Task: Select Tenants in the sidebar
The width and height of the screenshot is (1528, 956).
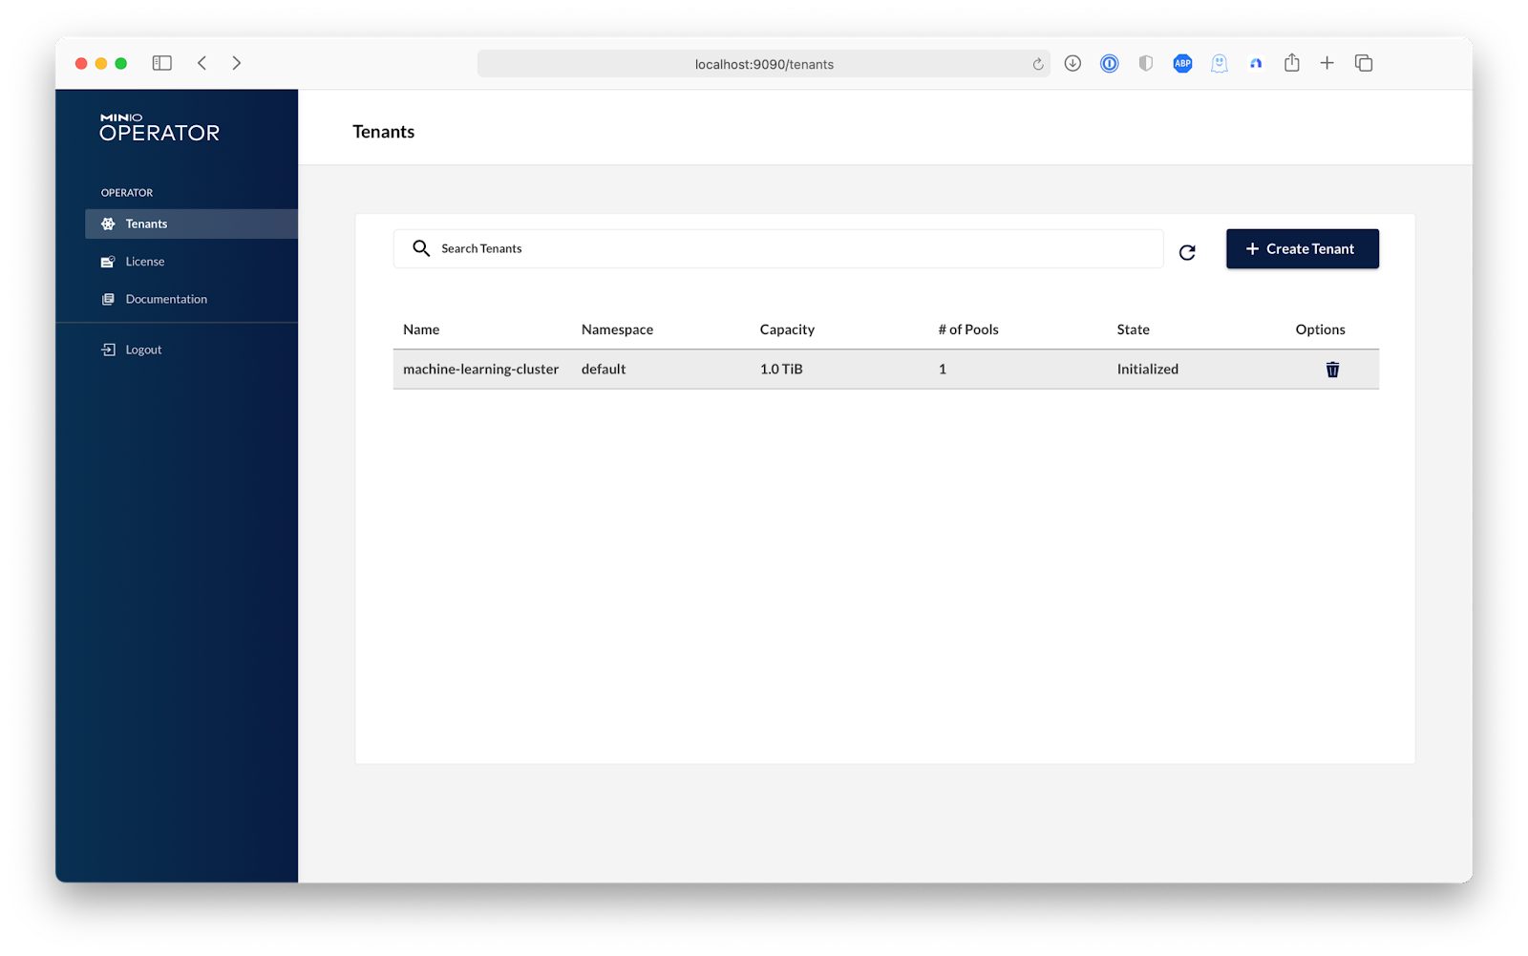Action: [x=146, y=223]
